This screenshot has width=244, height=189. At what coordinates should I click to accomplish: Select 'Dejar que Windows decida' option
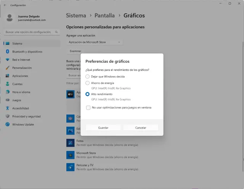tap(88, 76)
